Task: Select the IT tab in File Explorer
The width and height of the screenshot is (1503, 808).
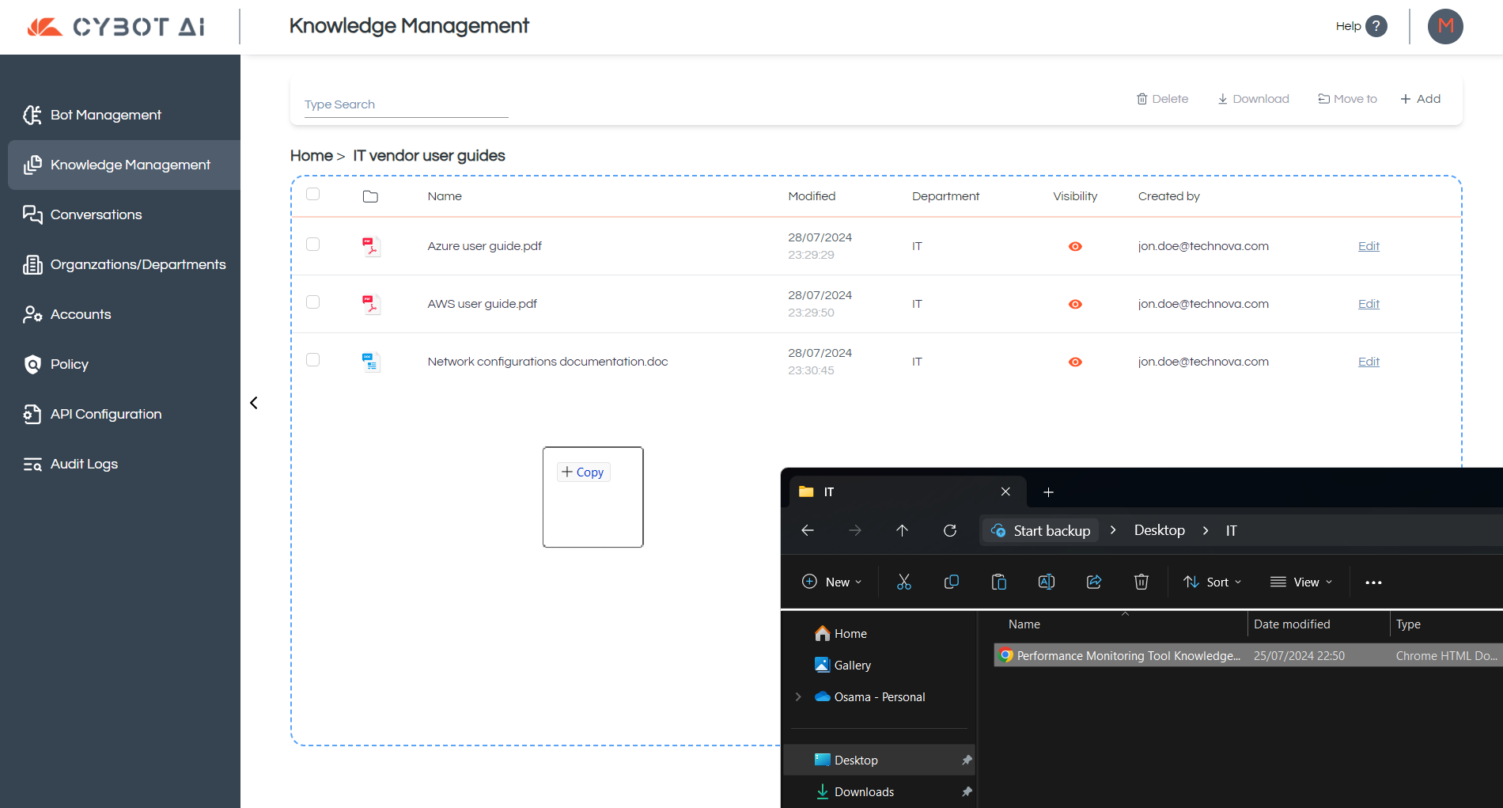Action: pyautogui.click(x=828, y=491)
